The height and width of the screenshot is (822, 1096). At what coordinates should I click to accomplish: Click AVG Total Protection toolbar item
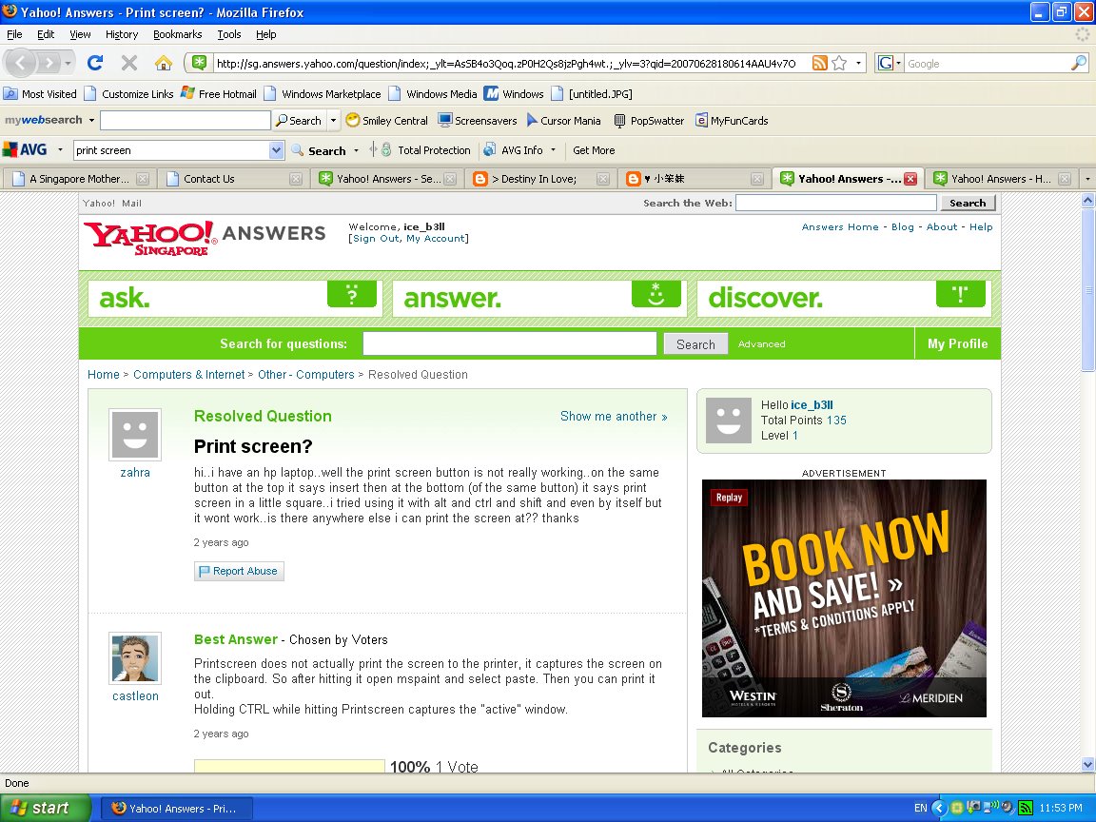coord(426,149)
